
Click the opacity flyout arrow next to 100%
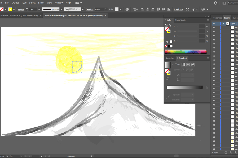[106, 9]
